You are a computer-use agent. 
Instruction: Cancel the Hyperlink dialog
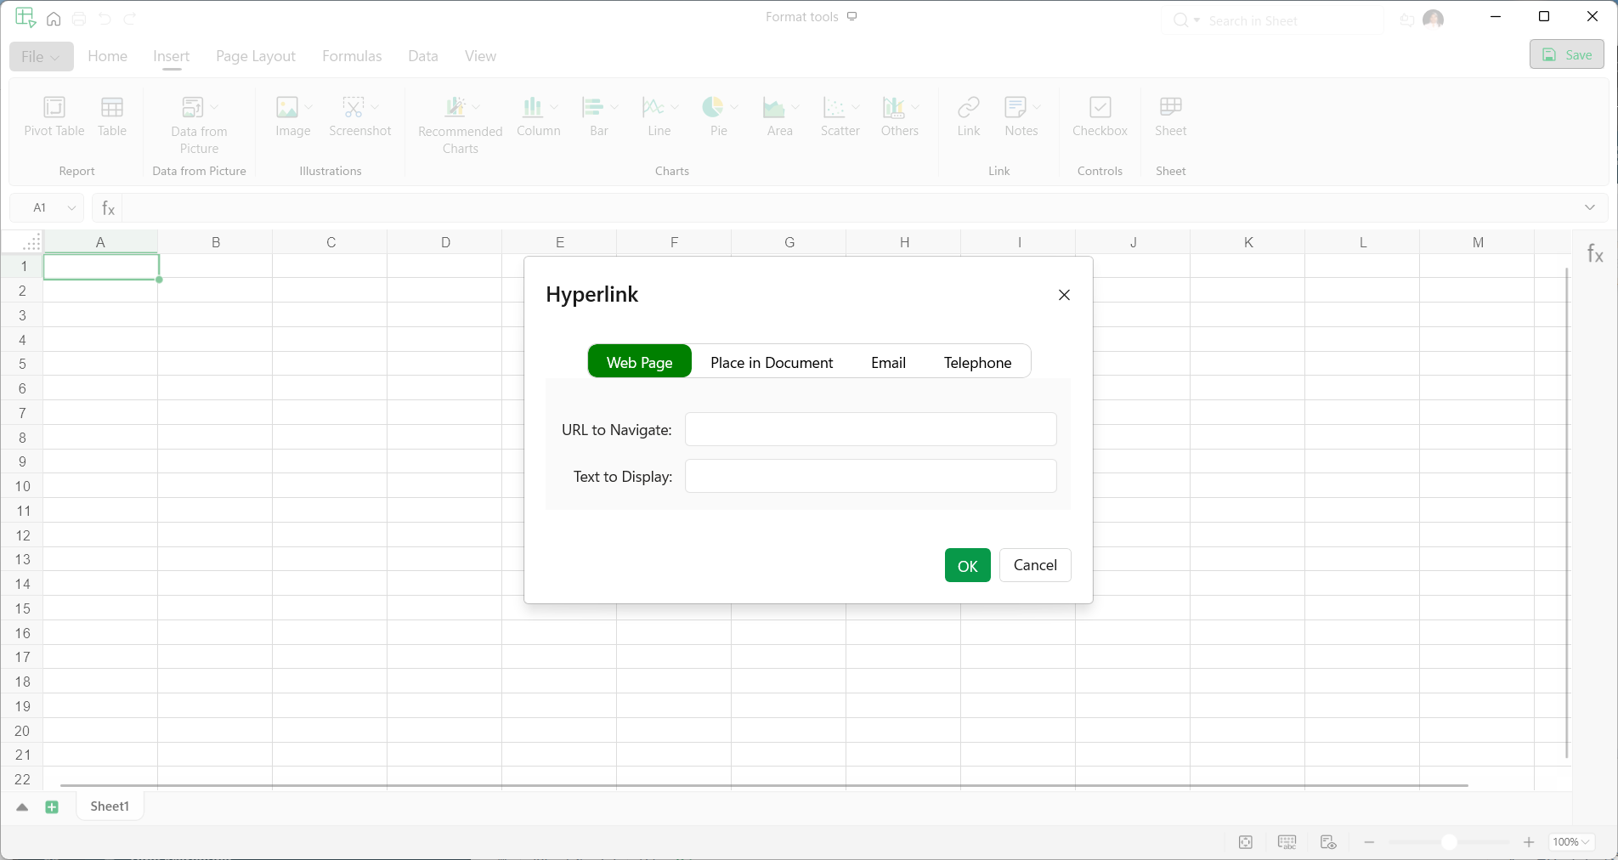tap(1035, 566)
